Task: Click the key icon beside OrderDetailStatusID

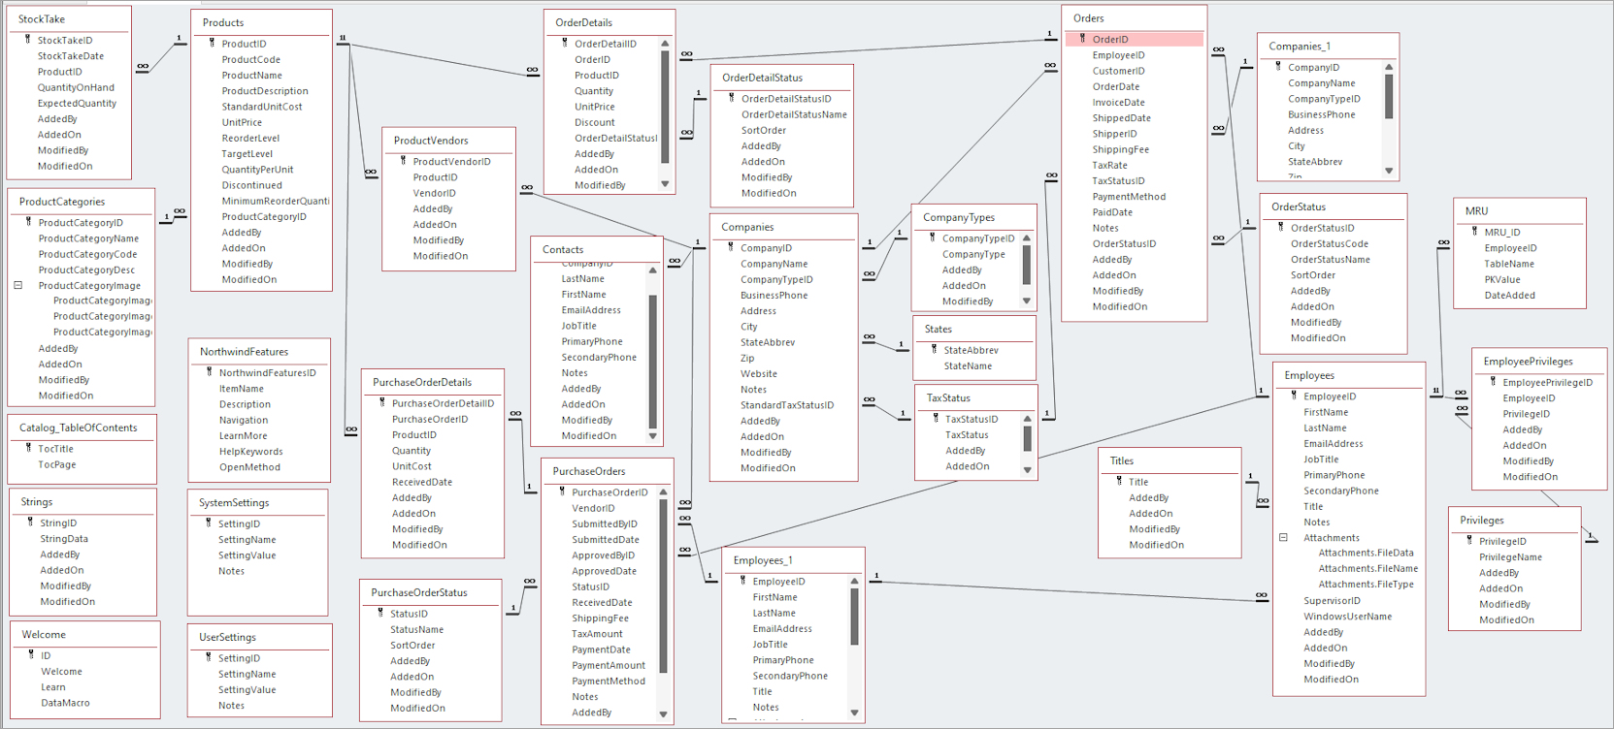Action: pos(732,98)
